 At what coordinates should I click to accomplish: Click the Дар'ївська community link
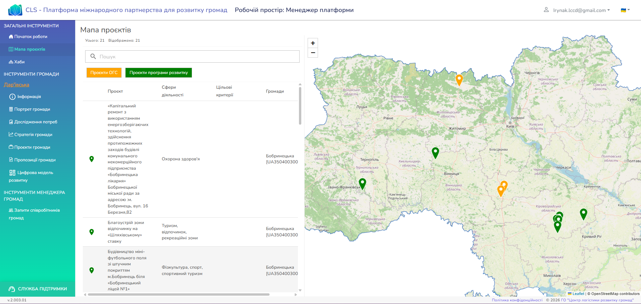tap(16, 85)
